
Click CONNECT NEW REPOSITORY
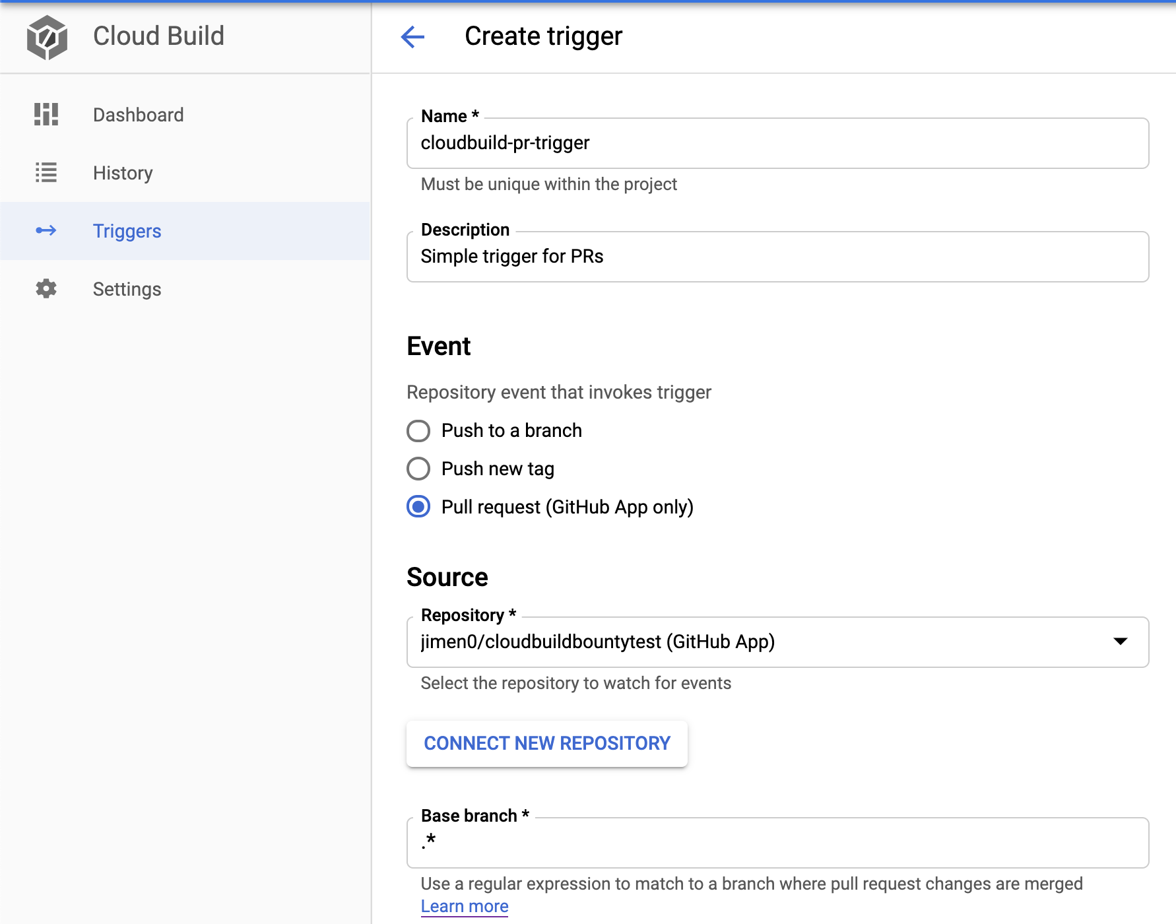point(546,744)
